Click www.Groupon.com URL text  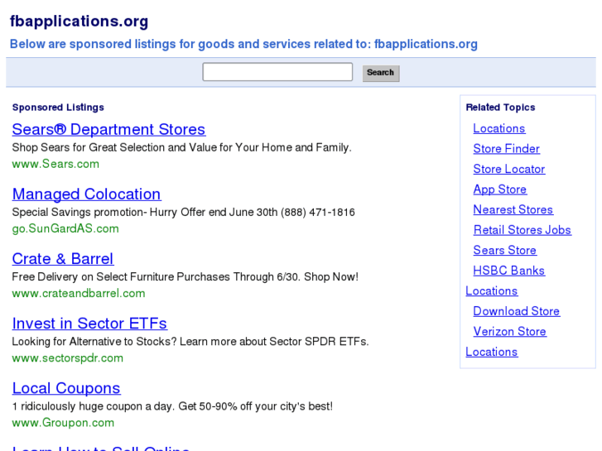[x=63, y=423]
